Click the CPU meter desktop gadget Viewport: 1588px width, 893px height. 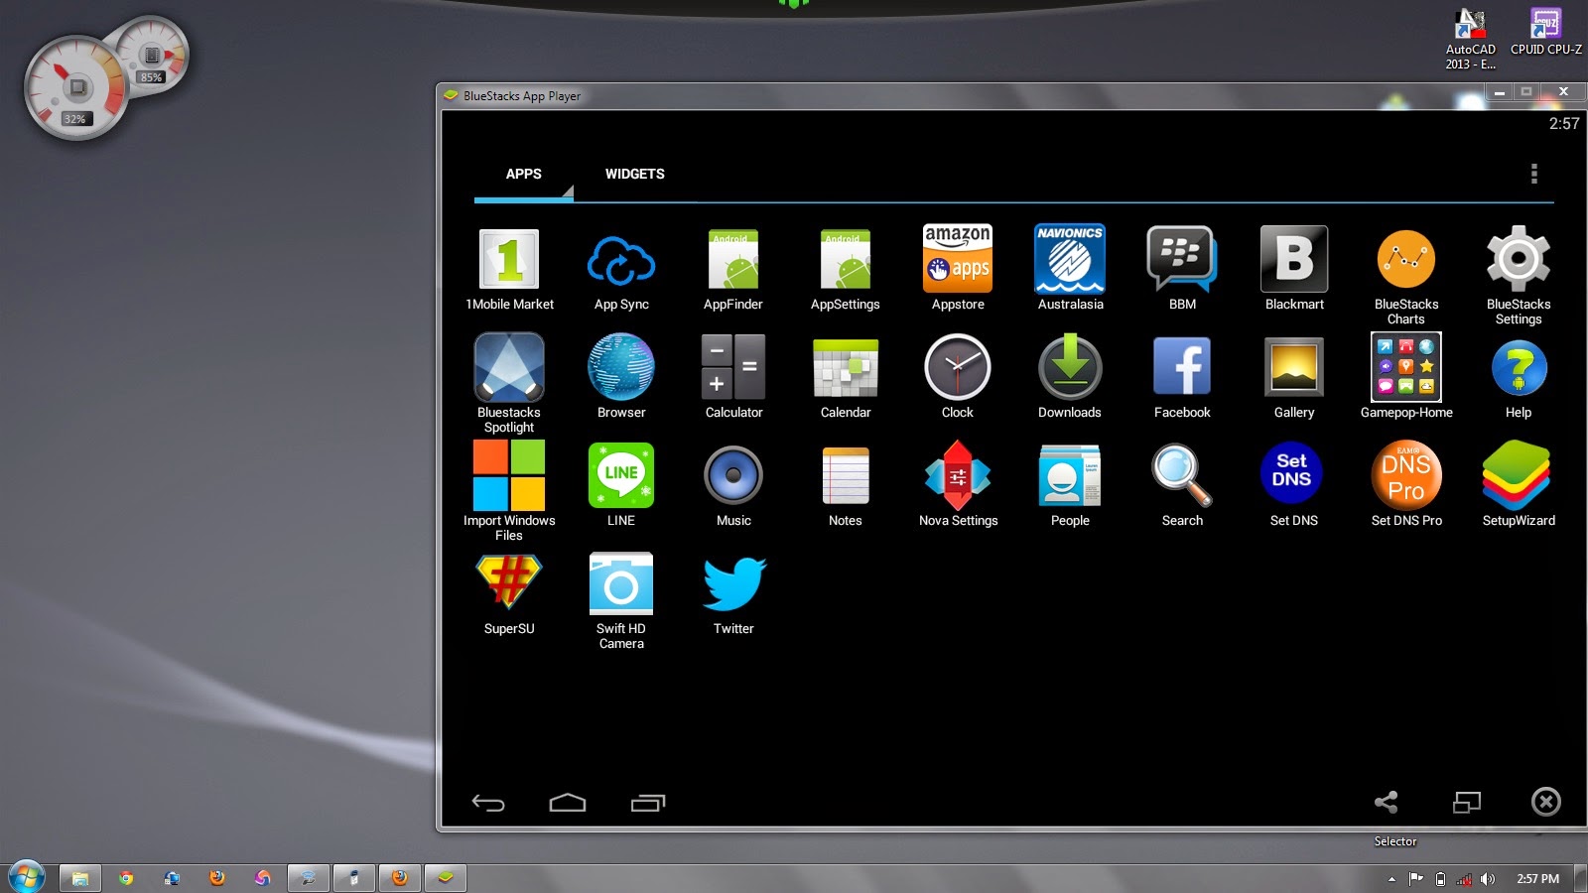(x=75, y=88)
